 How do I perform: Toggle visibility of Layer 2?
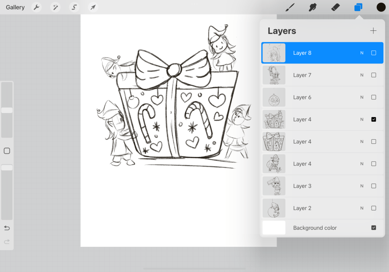[373, 208]
